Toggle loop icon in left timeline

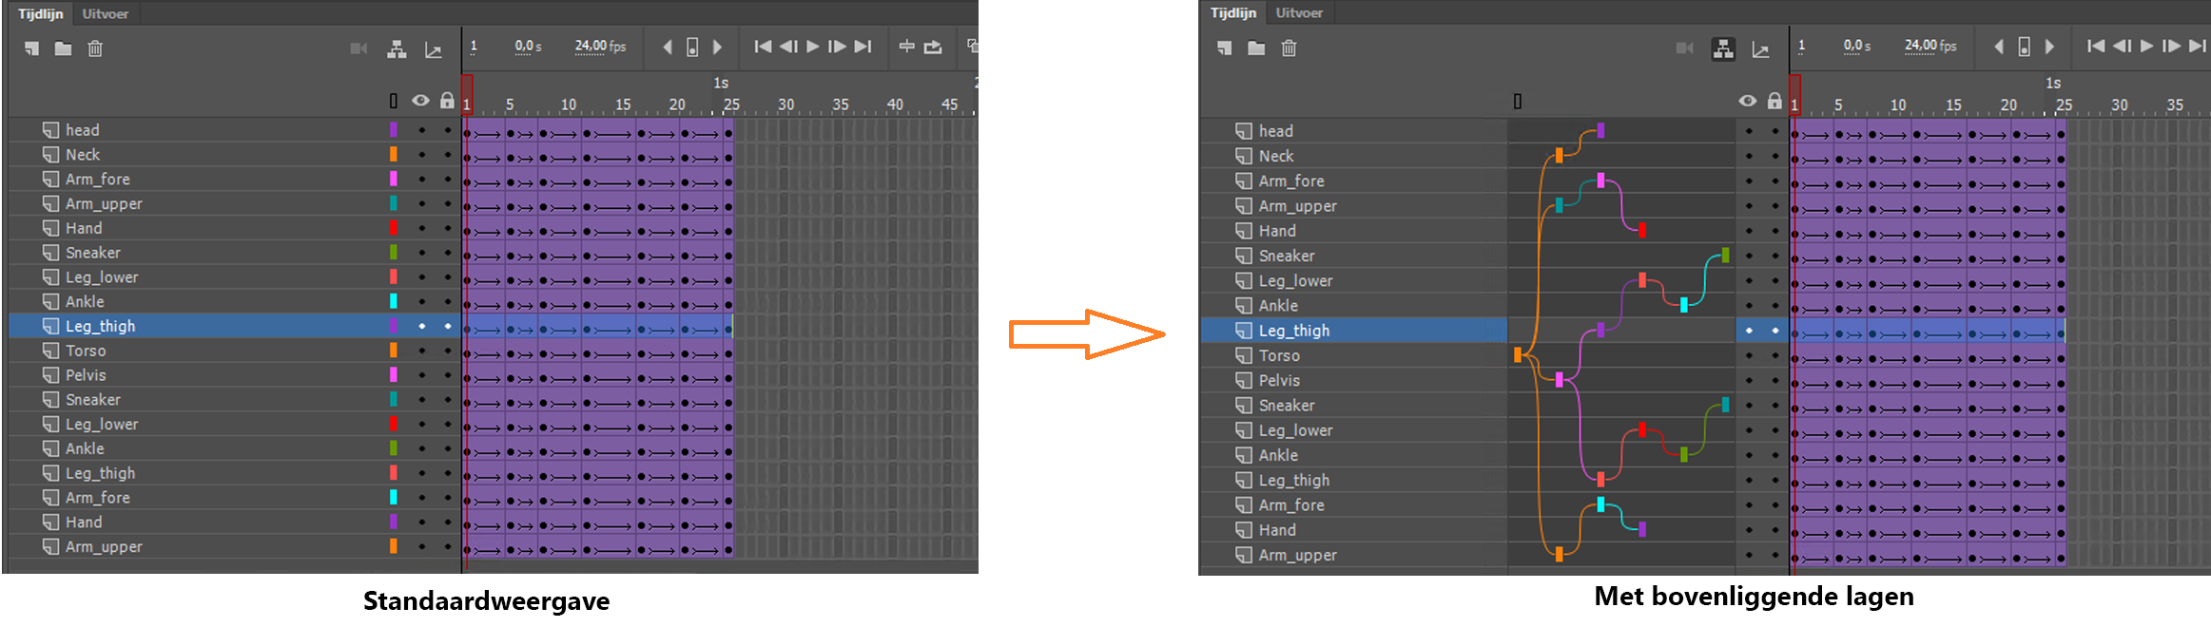click(x=933, y=47)
